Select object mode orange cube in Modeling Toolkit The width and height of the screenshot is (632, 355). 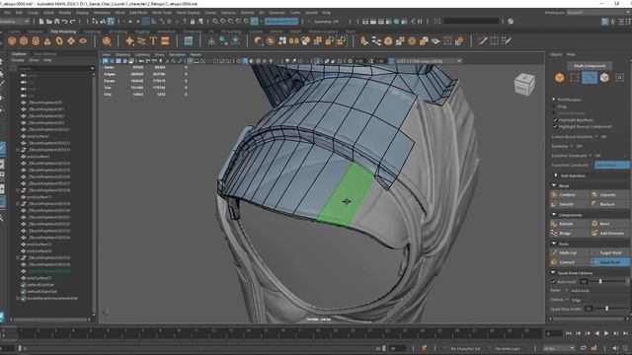tap(560, 77)
